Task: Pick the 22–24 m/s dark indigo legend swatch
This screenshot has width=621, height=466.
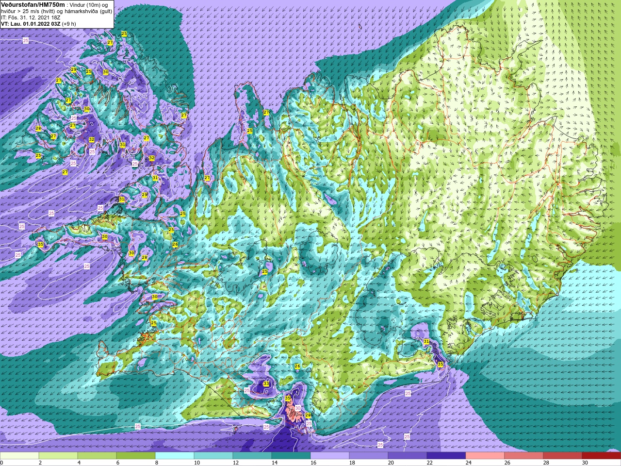Action: tap(446, 455)
